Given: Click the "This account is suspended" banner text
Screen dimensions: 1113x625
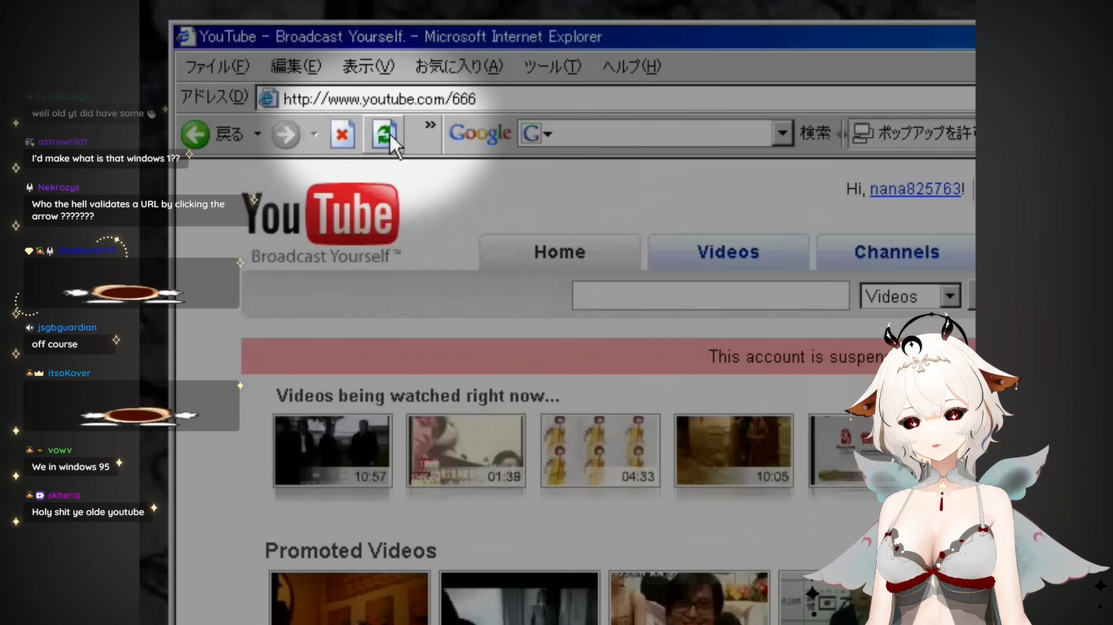Looking at the screenshot, I should point(796,356).
